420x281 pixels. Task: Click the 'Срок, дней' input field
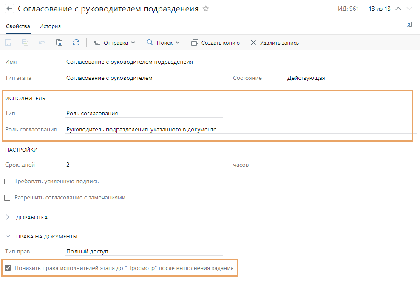144,165
